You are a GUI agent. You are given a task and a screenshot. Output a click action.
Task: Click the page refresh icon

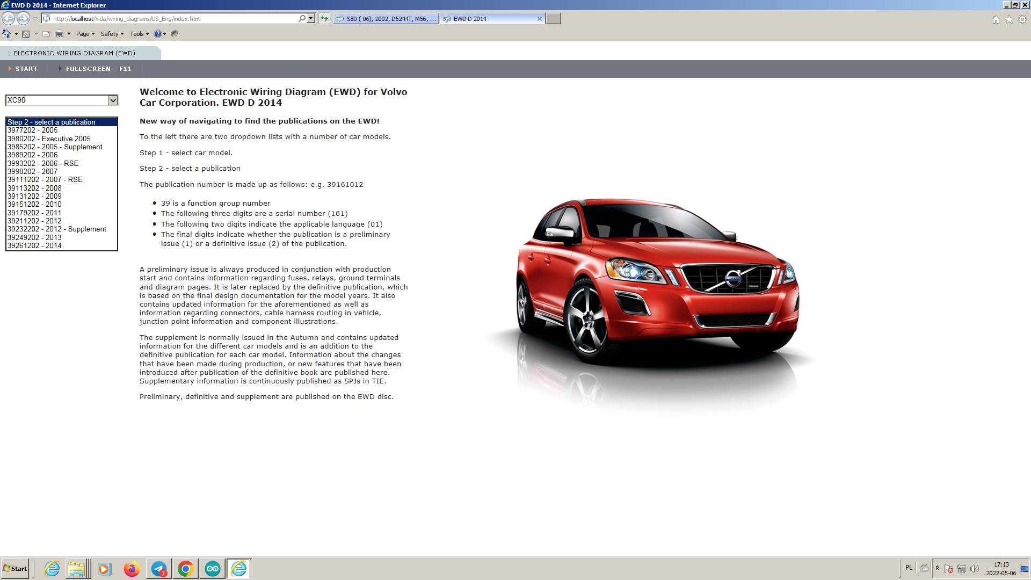click(x=324, y=18)
